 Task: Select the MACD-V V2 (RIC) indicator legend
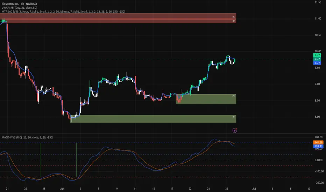click(x=27, y=138)
